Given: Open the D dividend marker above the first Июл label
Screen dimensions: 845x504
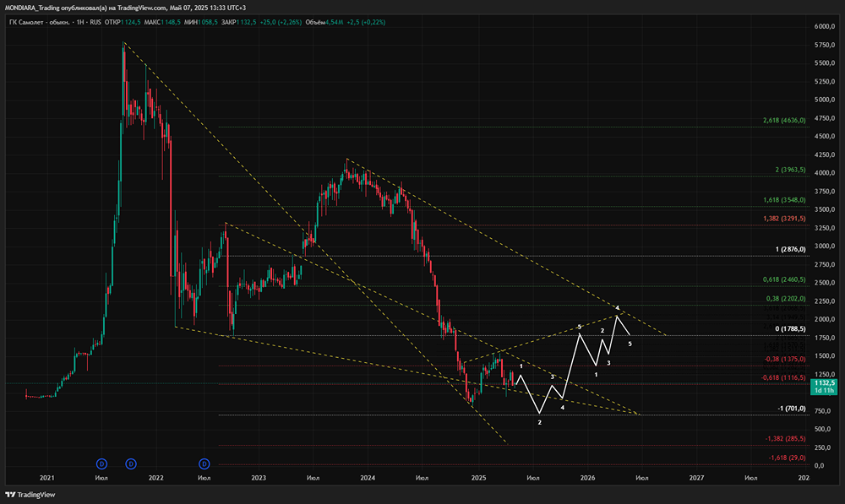Looking at the screenshot, I should tap(101, 463).
